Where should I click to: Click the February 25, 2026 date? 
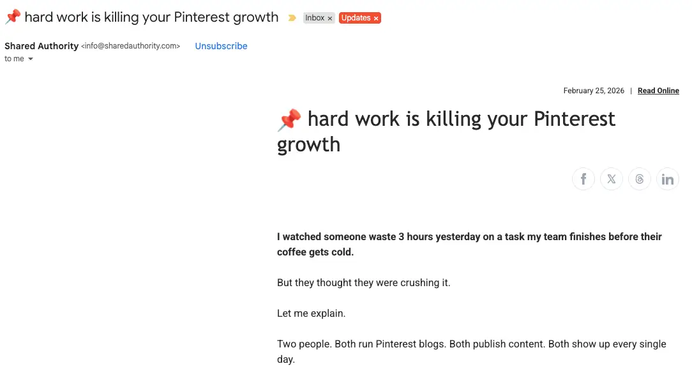[594, 91]
